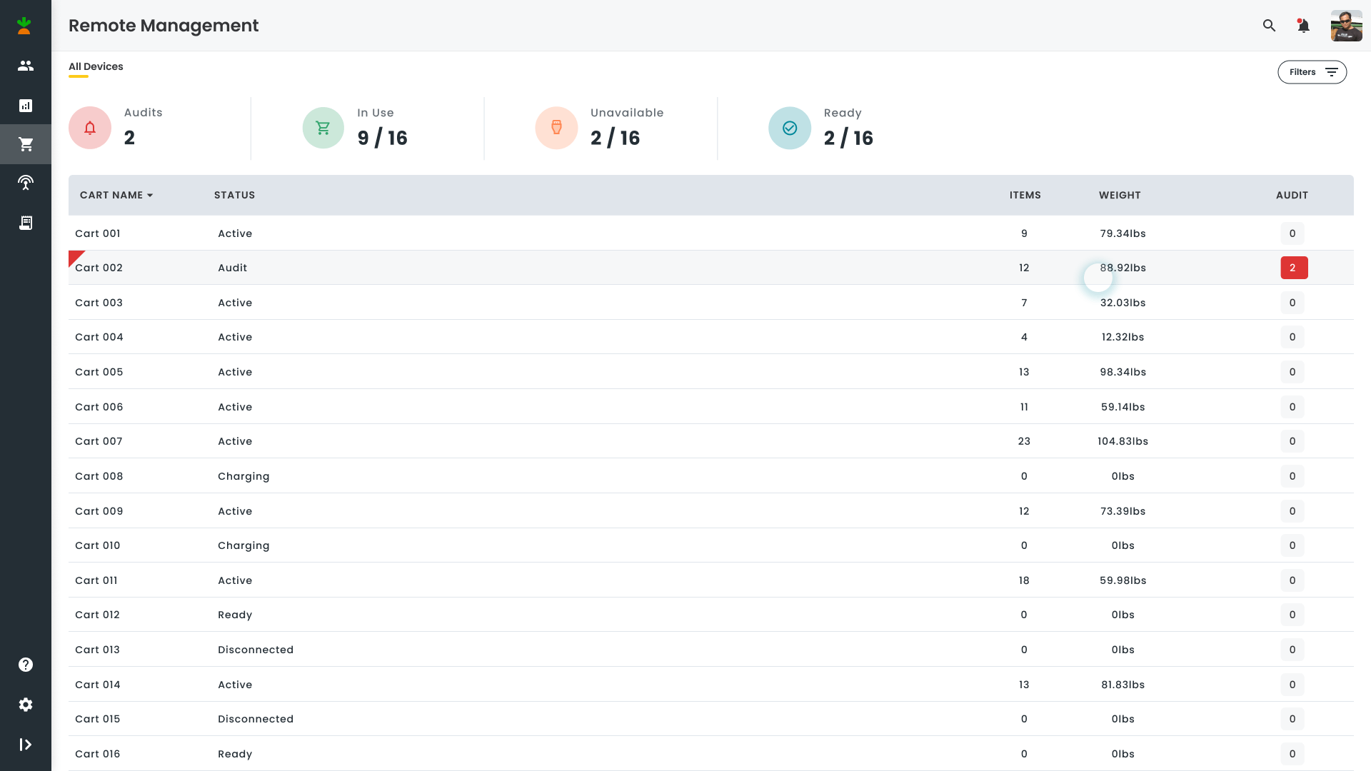
Task: Select the shopping cart sidebar icon
Action: click(26, 144)
